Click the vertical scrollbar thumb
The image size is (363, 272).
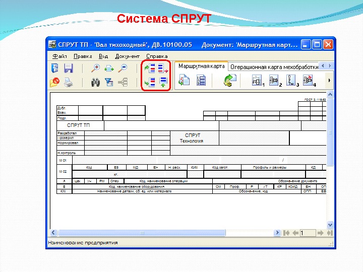330,132
